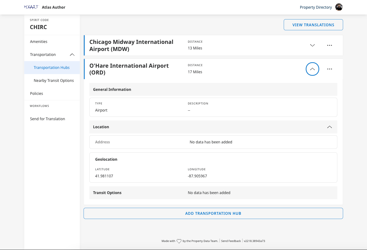The height and width of the screenshot is (250, 367).
Task: Click the Address row label
Action: click(x=102, y=142)
